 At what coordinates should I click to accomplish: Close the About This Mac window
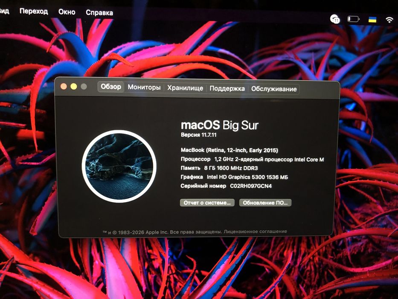pos(64,86)
